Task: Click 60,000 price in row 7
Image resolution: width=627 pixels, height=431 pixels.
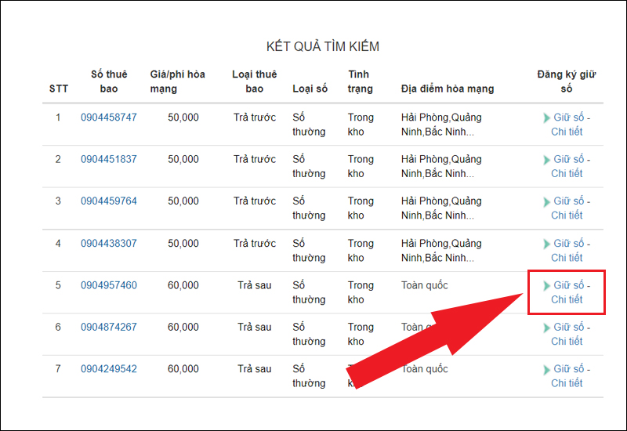Action: 183,369
